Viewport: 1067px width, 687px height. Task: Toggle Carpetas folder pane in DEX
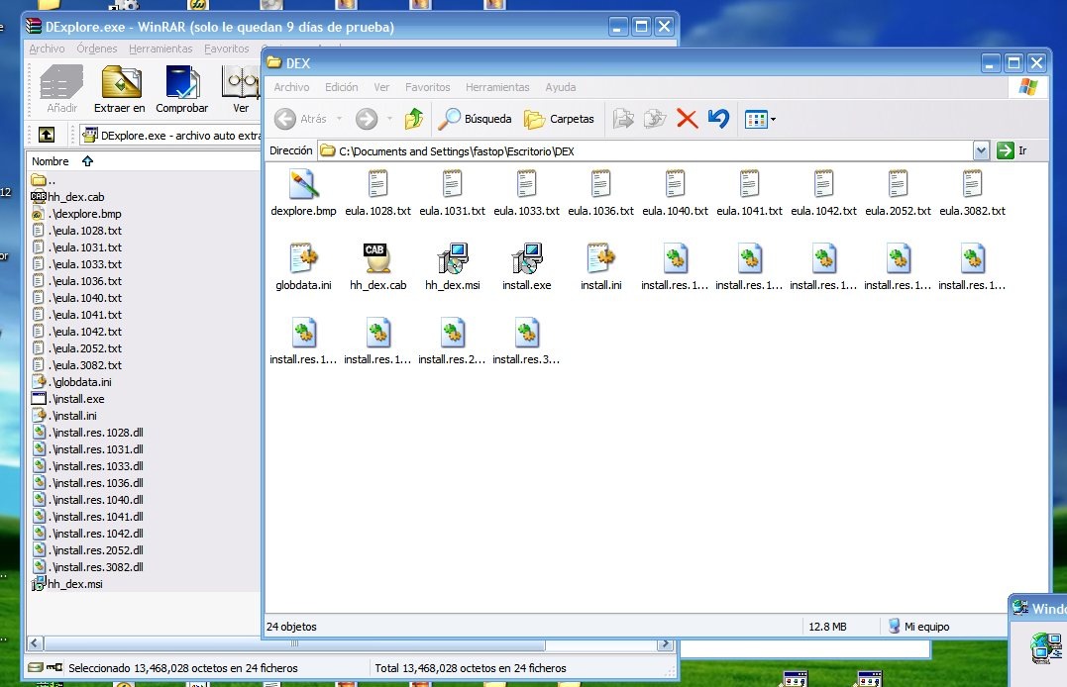point(560,119)
